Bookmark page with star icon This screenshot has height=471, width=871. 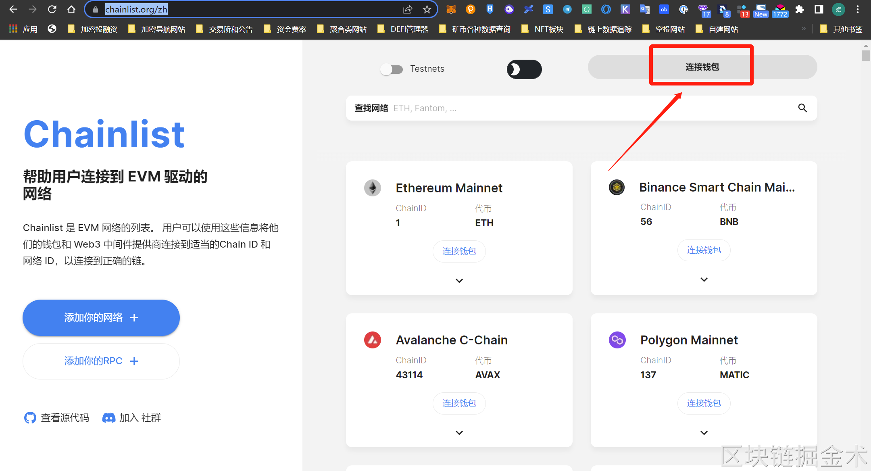[427, 9]
